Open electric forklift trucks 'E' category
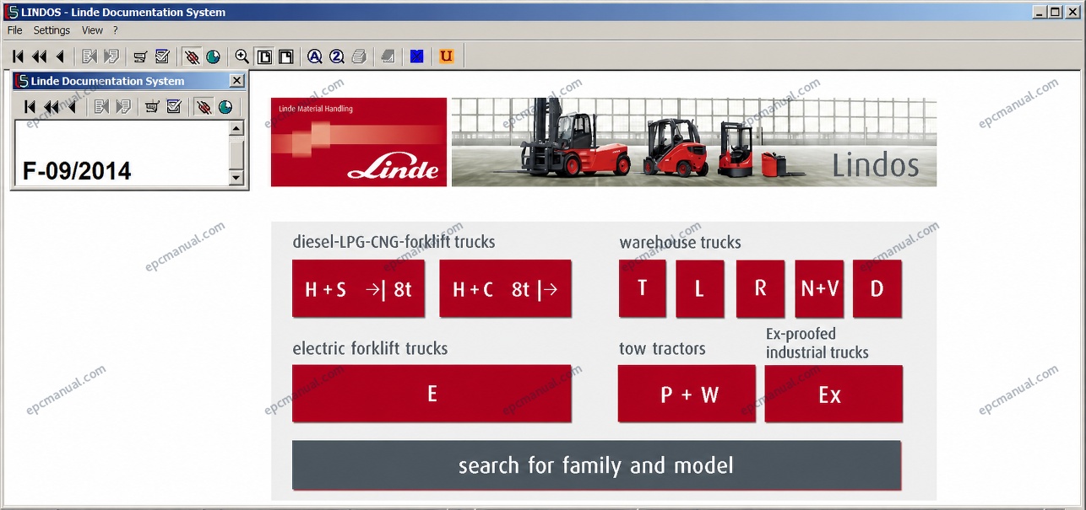This screenshot has width=1086, height=510. 432,394
